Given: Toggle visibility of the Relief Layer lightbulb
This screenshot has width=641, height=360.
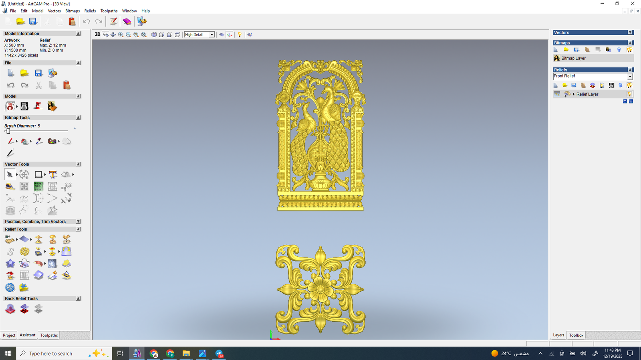Looking at the screenshot, I should coord(629,94).
